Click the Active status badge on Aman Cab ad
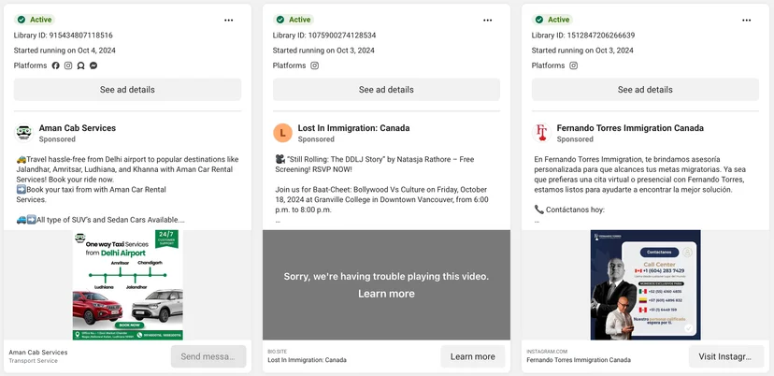Image resolution: width=774 pixels, height=376 pixels. tap(35, 20)
